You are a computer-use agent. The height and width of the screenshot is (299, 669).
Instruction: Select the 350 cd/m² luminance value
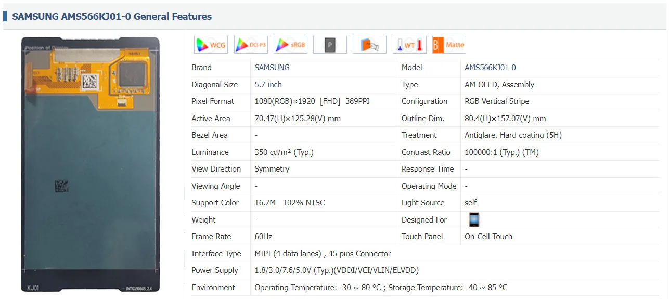click(284, 152)
